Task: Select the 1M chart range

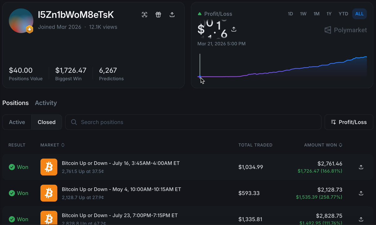Action: [x=316, y=14]
